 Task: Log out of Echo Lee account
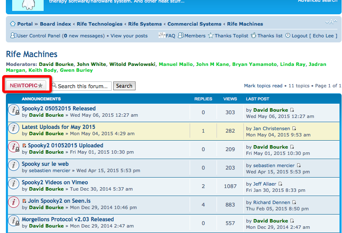click(x=315, y=36)
